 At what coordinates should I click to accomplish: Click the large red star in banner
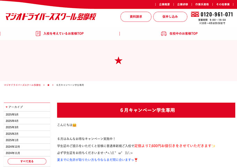coord(118,61)
